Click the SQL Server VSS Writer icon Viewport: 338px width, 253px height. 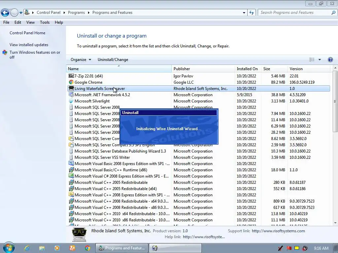click(71, 157)
